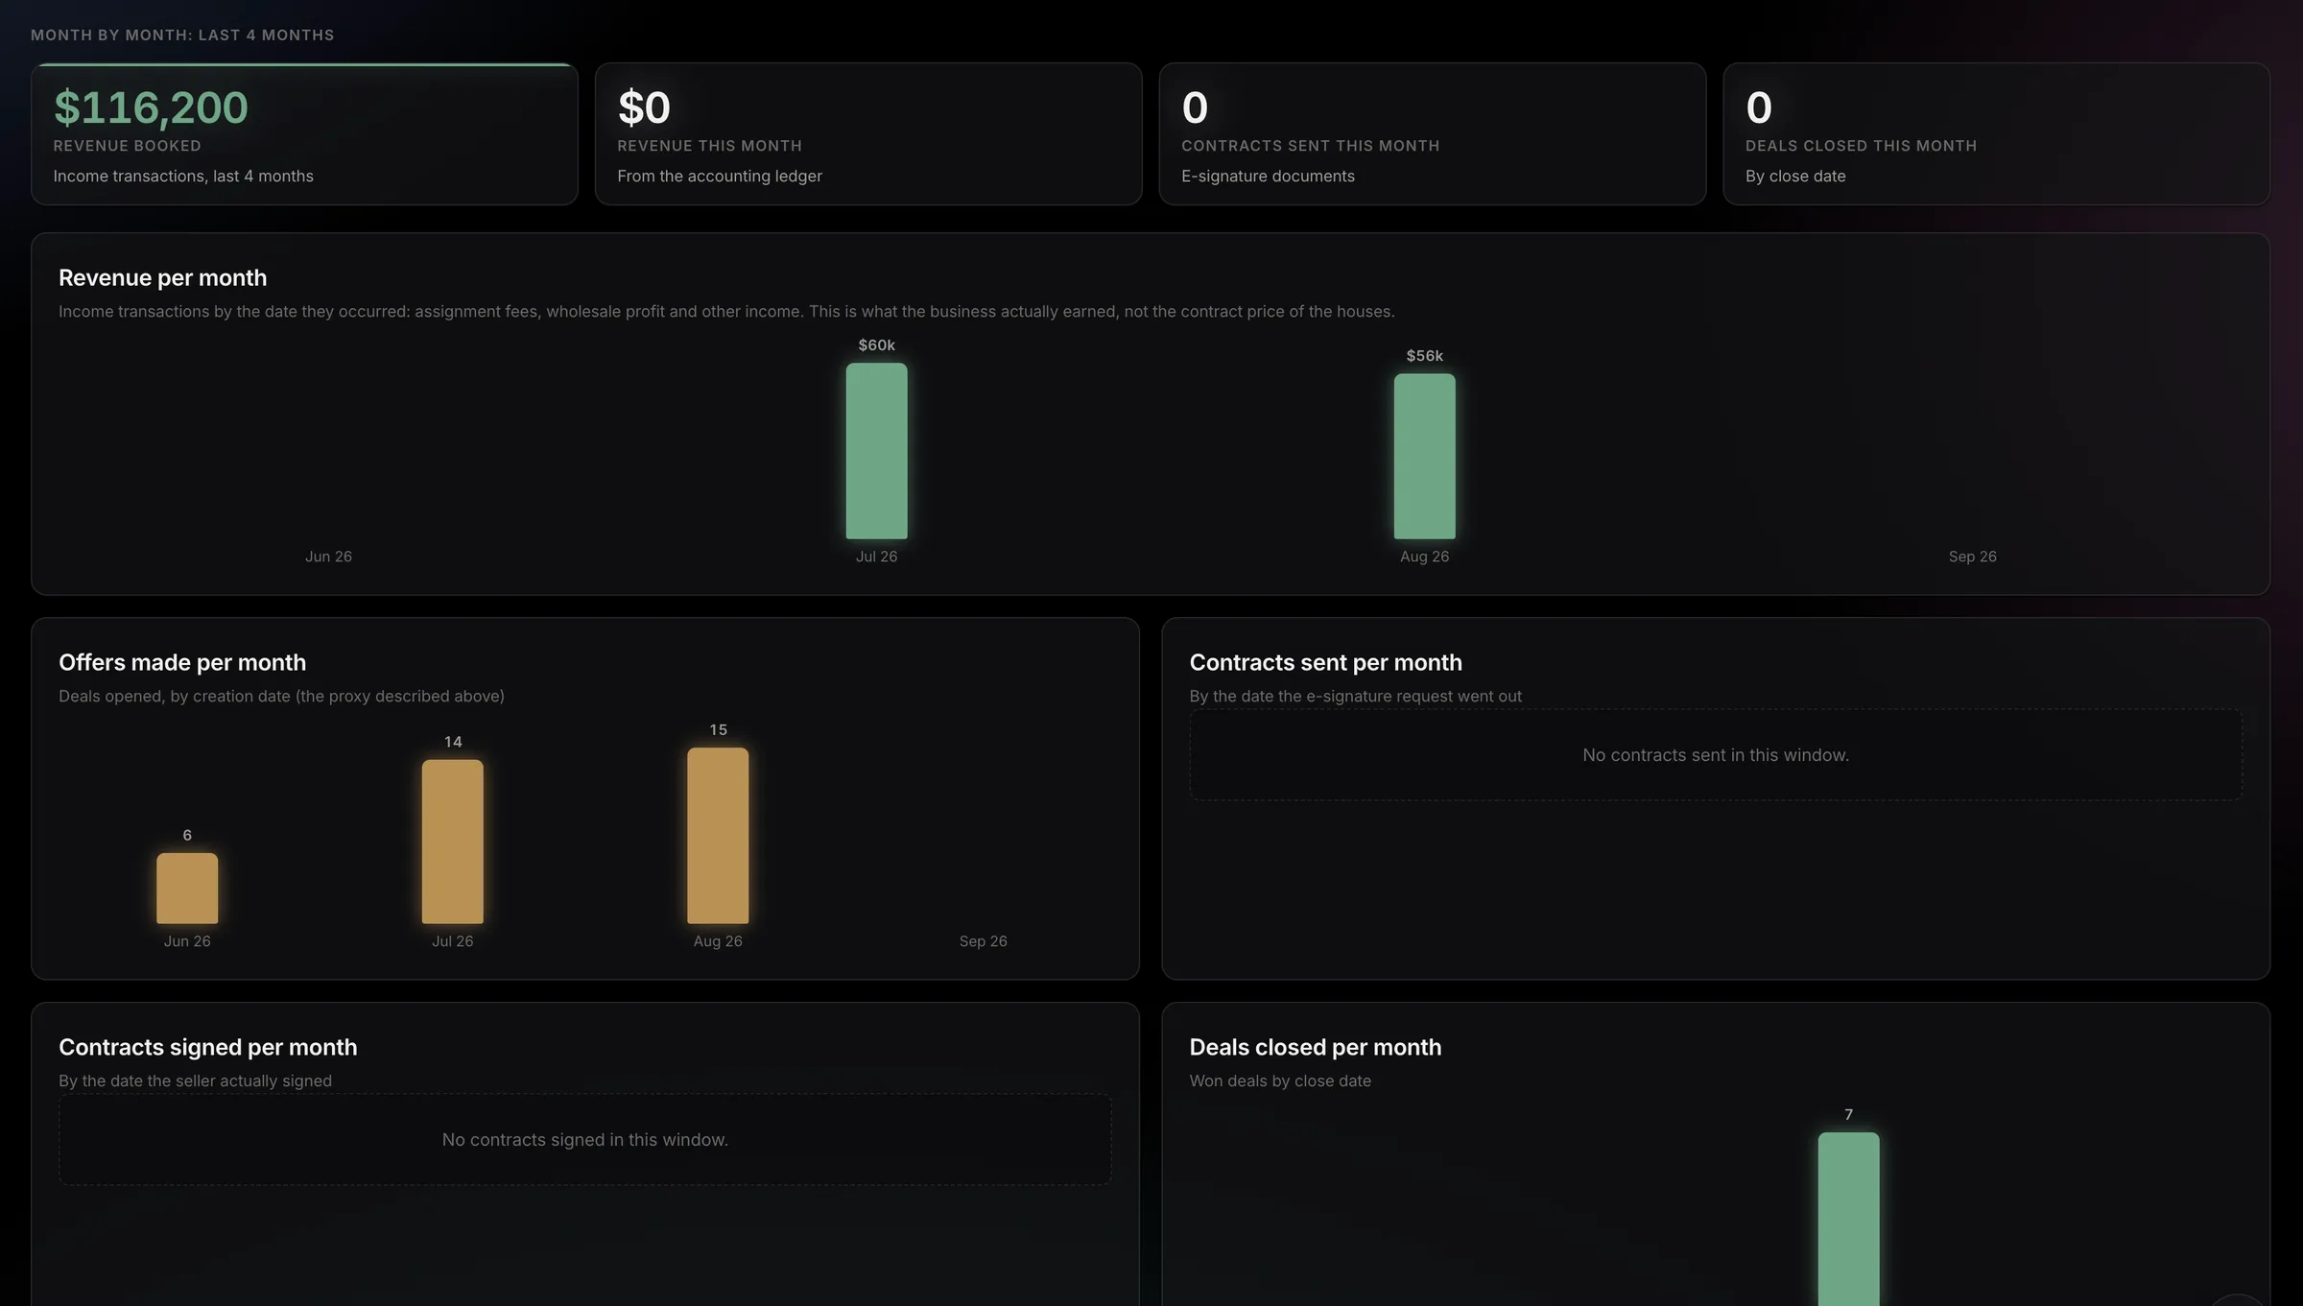The image size is (2303, 1306).
Task: Click the 'Revenue per month' heading
Action: (x=163, y=277)
